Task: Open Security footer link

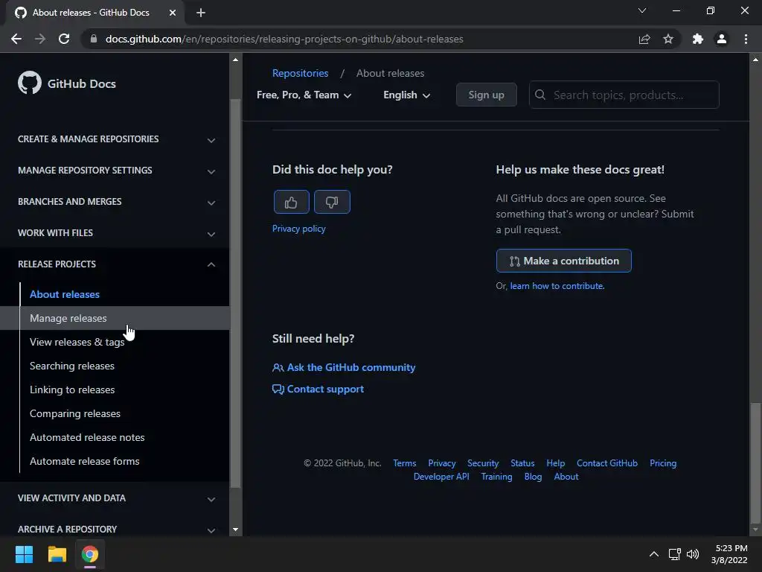Action: point(483,463)
